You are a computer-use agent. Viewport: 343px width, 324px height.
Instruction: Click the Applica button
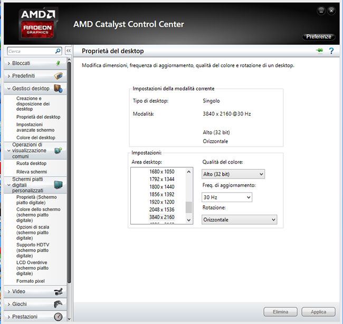pyautogui.click(x=318, y=312)
